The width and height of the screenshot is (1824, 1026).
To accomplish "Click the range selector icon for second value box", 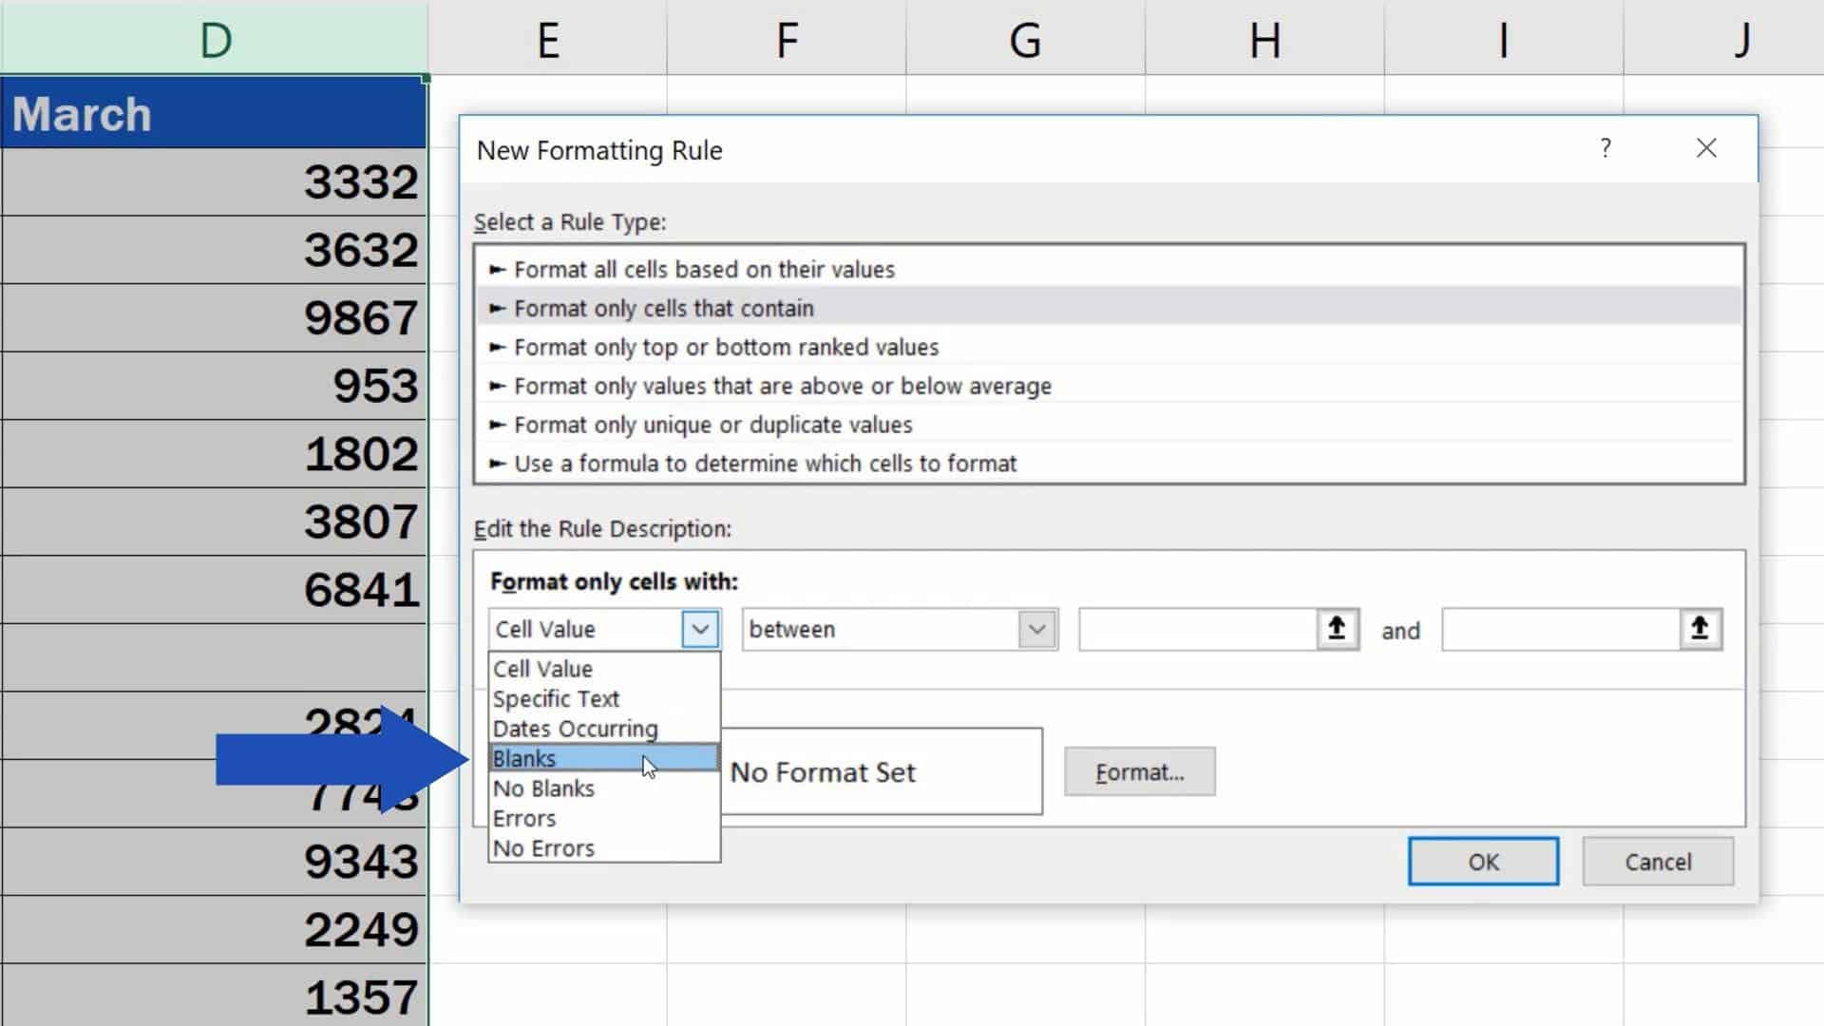I will click(x=1700, y=629).
